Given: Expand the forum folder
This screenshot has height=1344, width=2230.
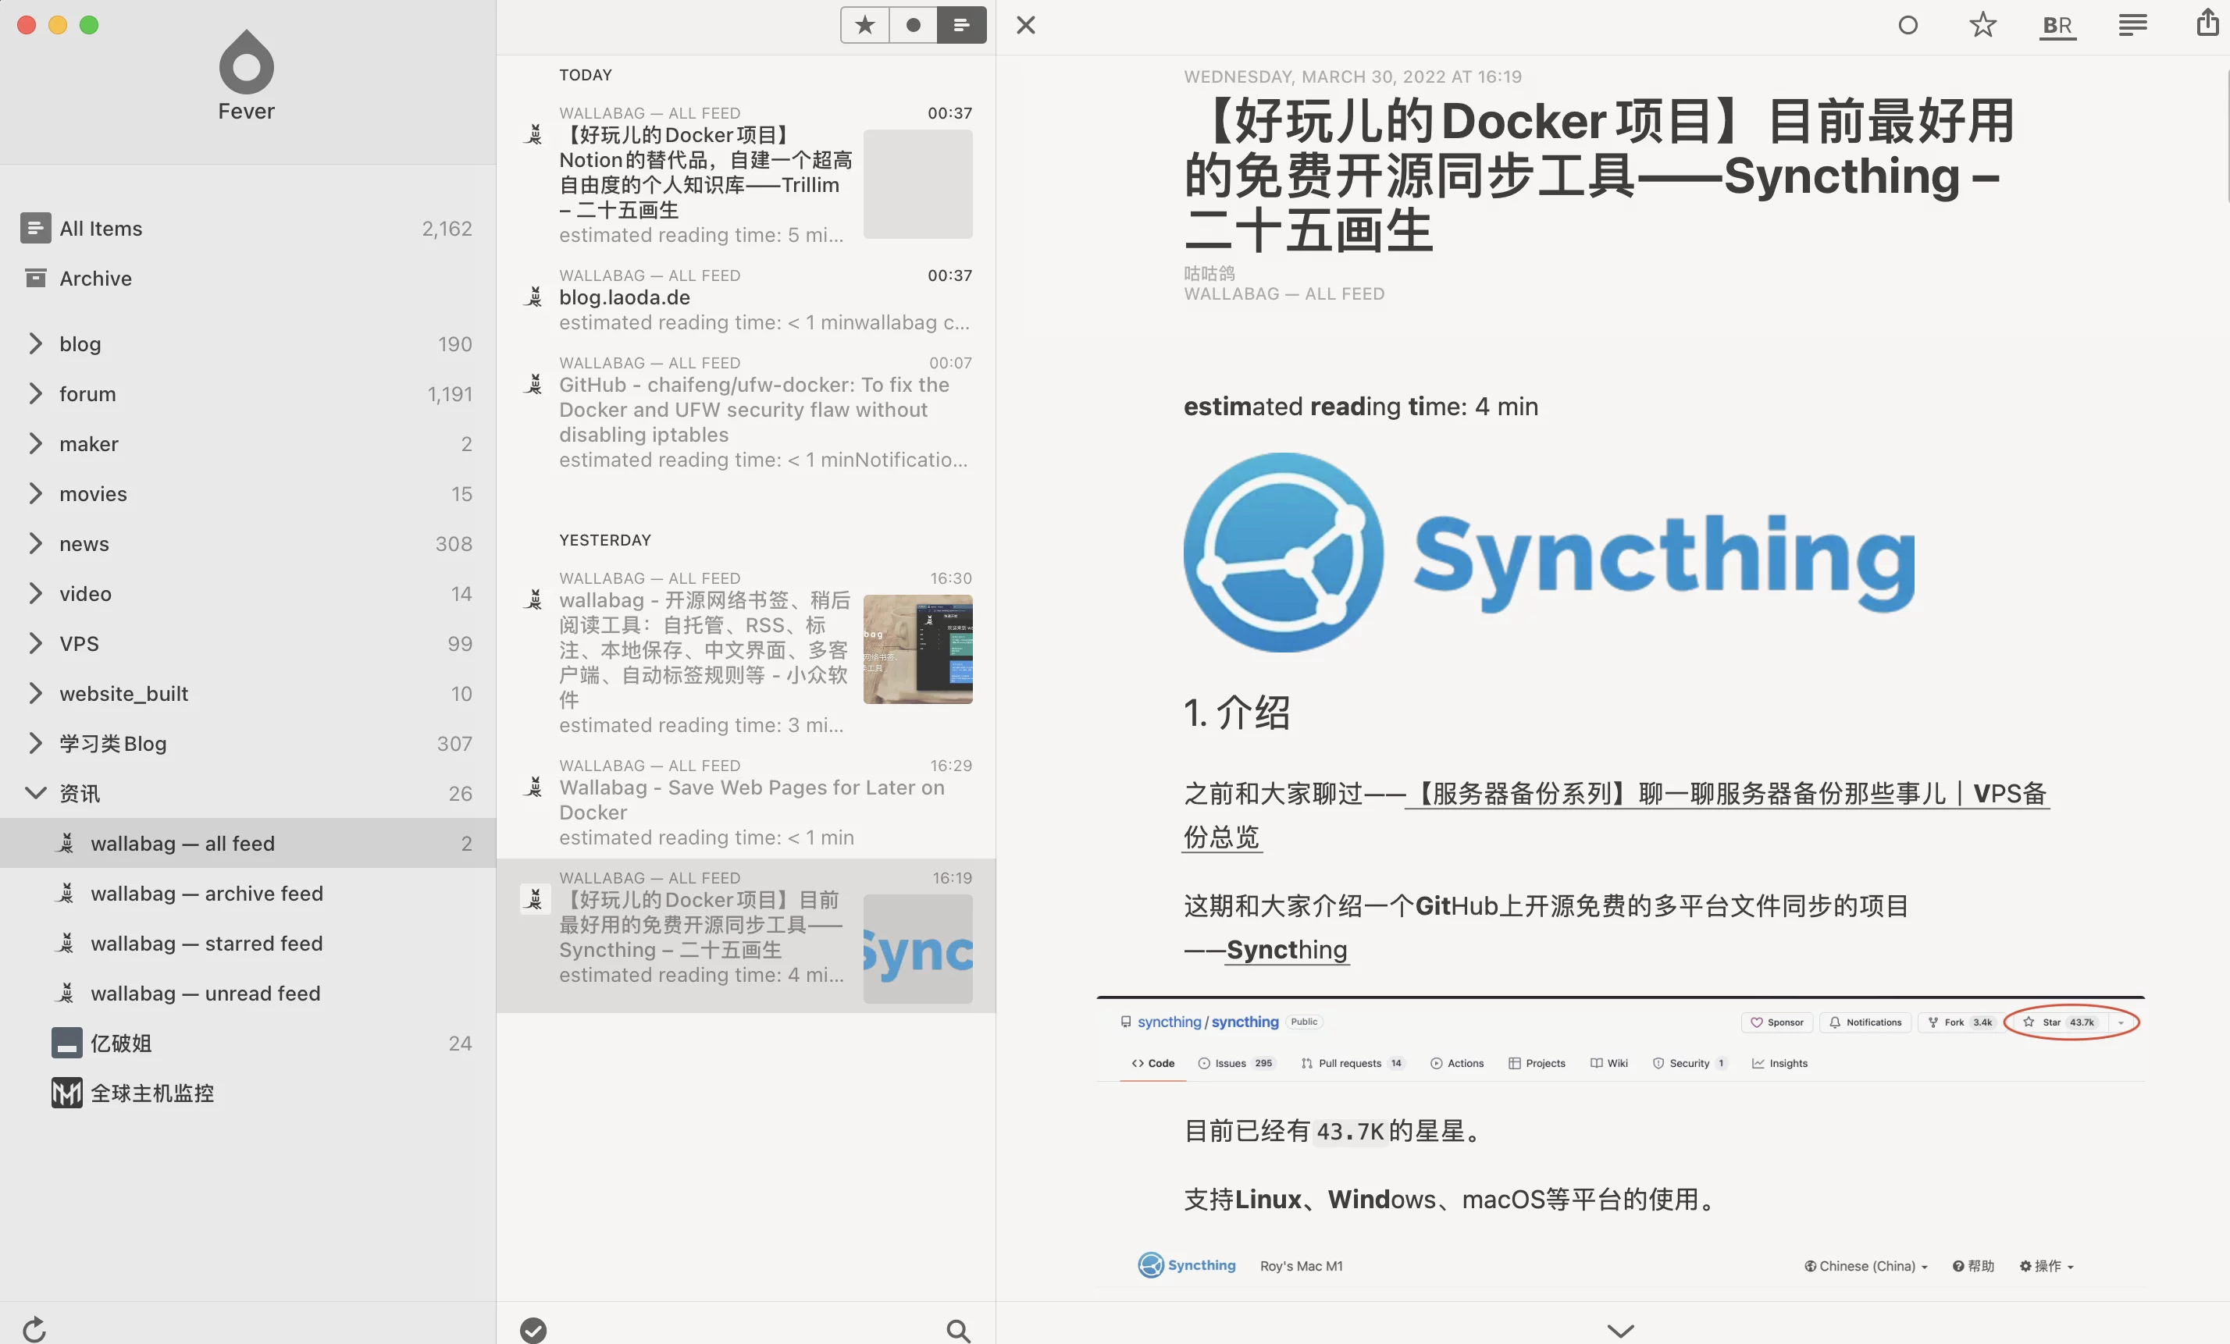Looking at the screenshot, I should pos(35,394).
